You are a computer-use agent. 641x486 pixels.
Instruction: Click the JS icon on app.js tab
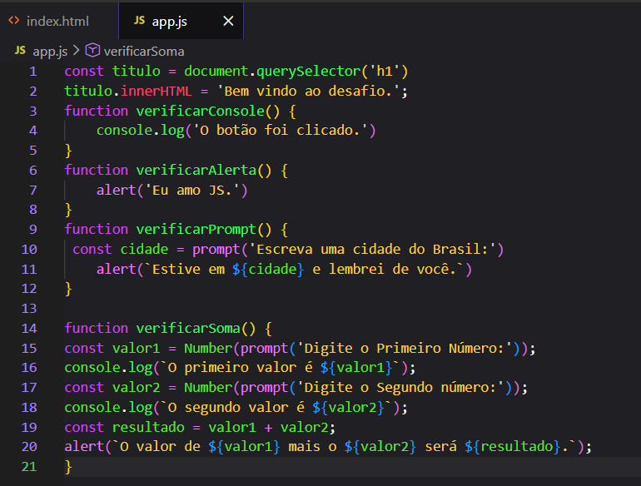[139, 21]
